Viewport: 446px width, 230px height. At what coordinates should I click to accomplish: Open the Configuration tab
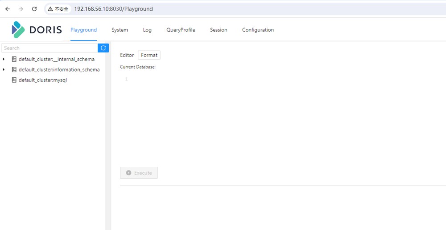[x=258, y=30]
